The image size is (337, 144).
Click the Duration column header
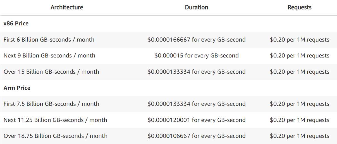pos(197,8)
